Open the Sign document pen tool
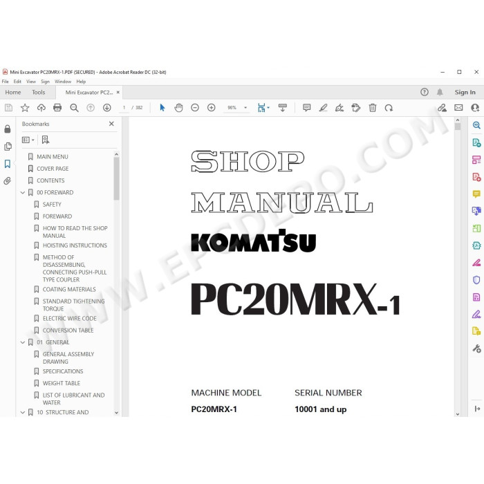 click(339, 108)
